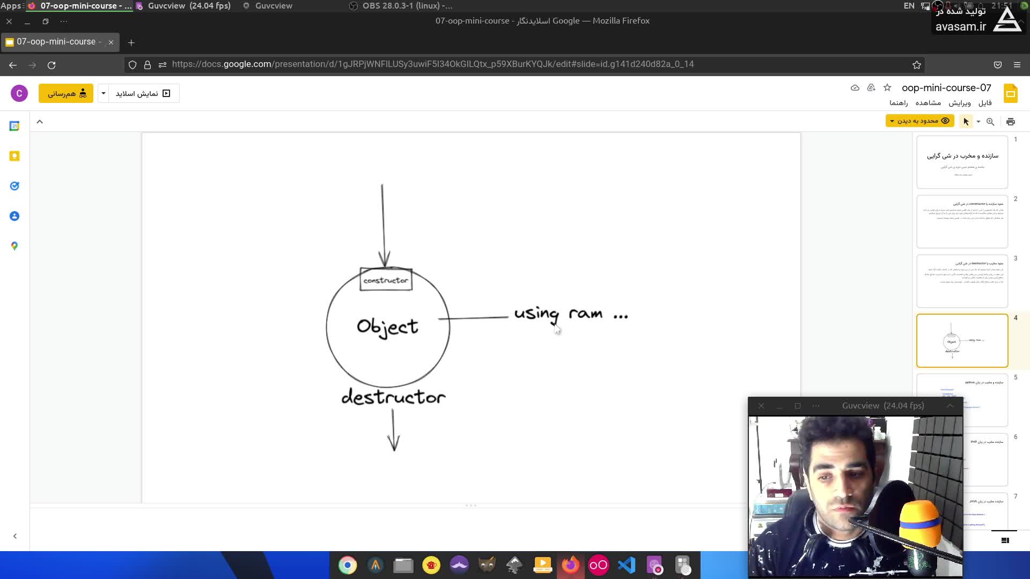The height and width of the screenshot is (579, 1030).
Task: Activate the select arrow cursor tool
Action: pos(966,122)
